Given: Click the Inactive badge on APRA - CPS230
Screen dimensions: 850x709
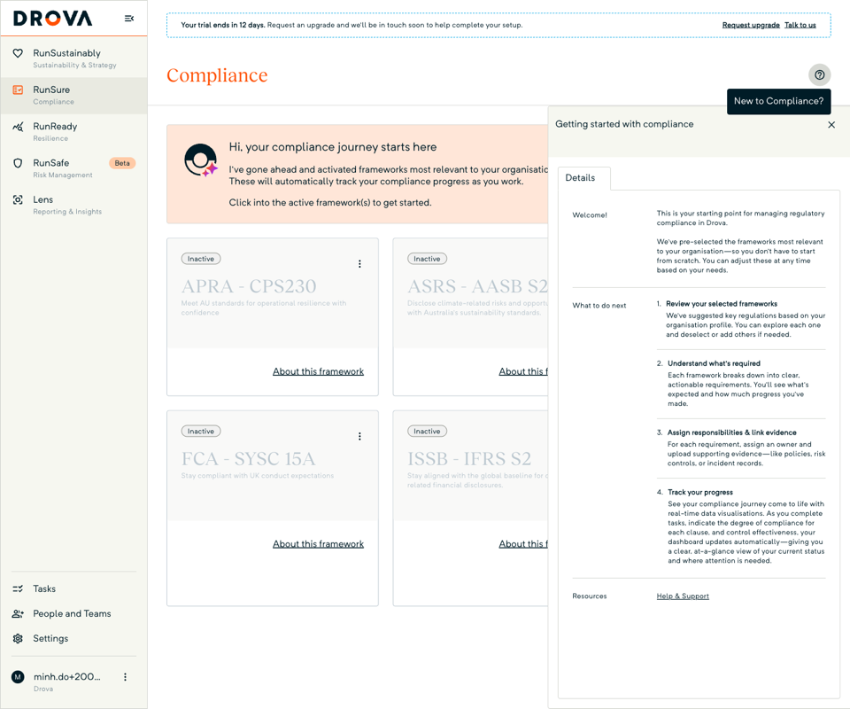Looking at the screenshot, I should pyautogui.click(x=201, y=259).
